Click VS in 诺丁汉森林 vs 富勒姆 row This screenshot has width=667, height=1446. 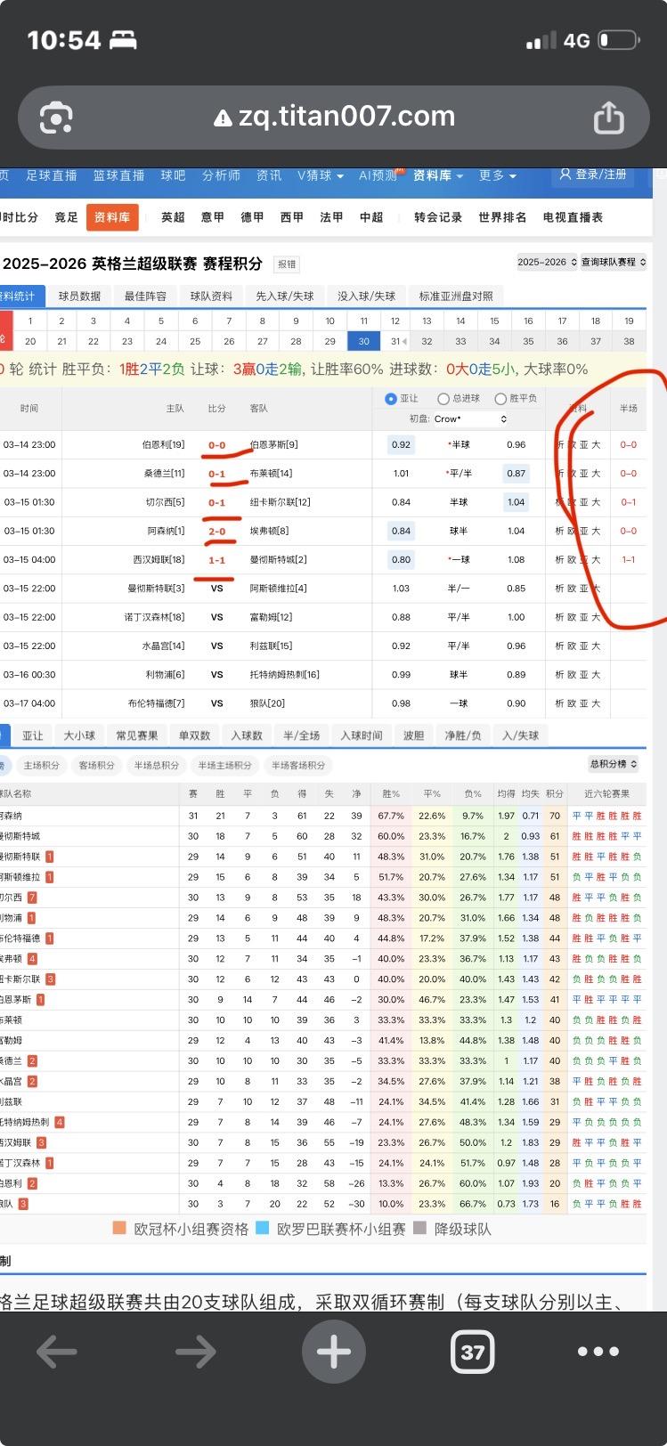click(217, 617)
